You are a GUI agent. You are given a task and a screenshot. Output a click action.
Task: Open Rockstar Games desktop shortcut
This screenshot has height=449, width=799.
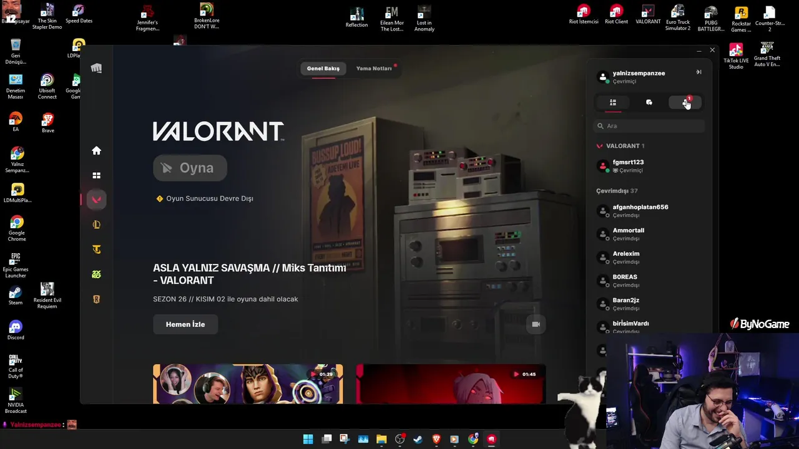(741, 19)
